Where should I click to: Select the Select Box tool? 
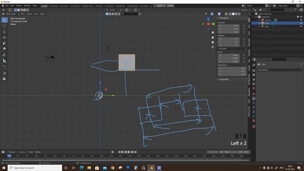pos(4,20)
